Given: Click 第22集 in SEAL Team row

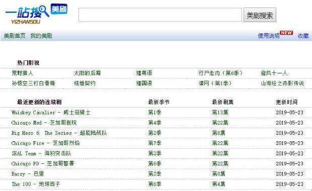Looking at the screenshot, I should (x=220, y=153).
